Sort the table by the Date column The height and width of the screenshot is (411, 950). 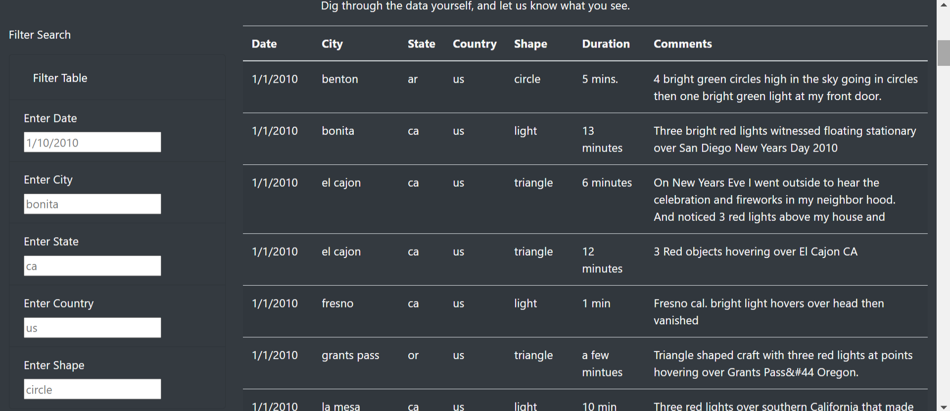tap(264, 44)
